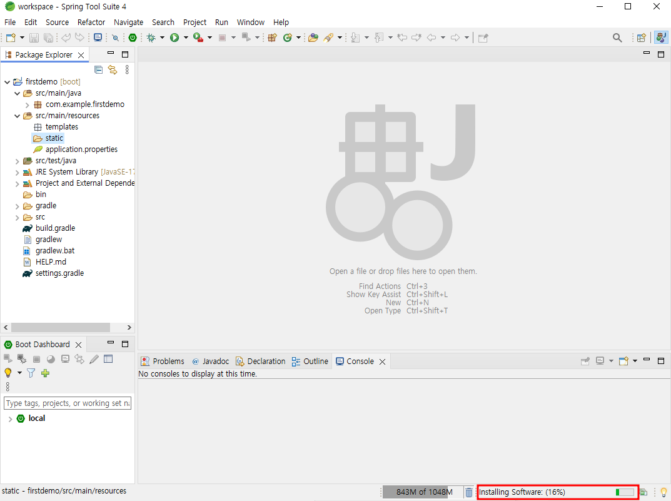Click the Save All icon

48,38
